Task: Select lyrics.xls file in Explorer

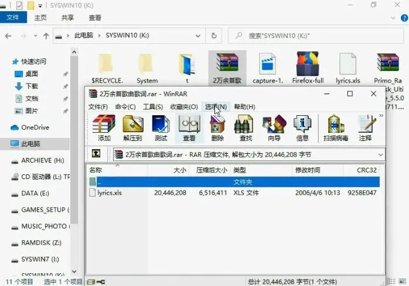Action: [x=347, y=68]
